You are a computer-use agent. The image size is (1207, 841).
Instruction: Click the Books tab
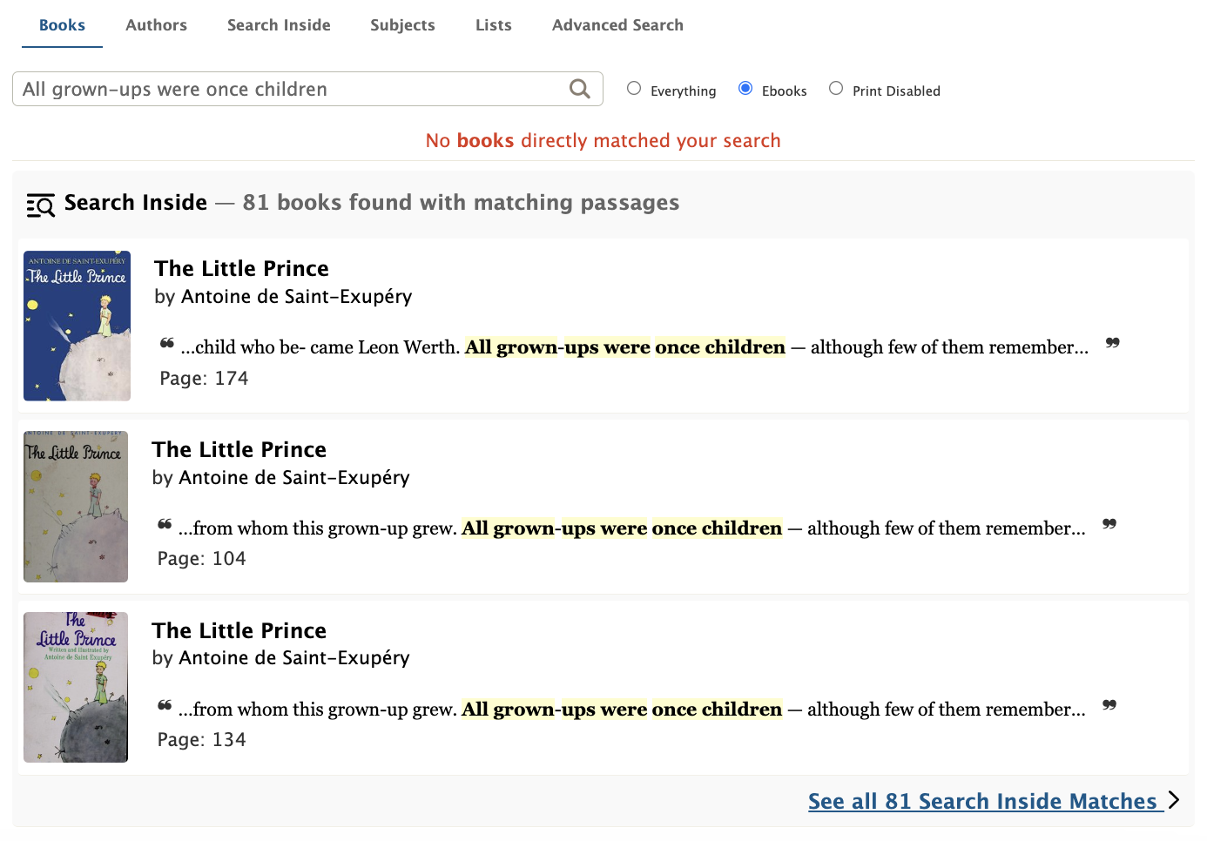click(62, 25)
